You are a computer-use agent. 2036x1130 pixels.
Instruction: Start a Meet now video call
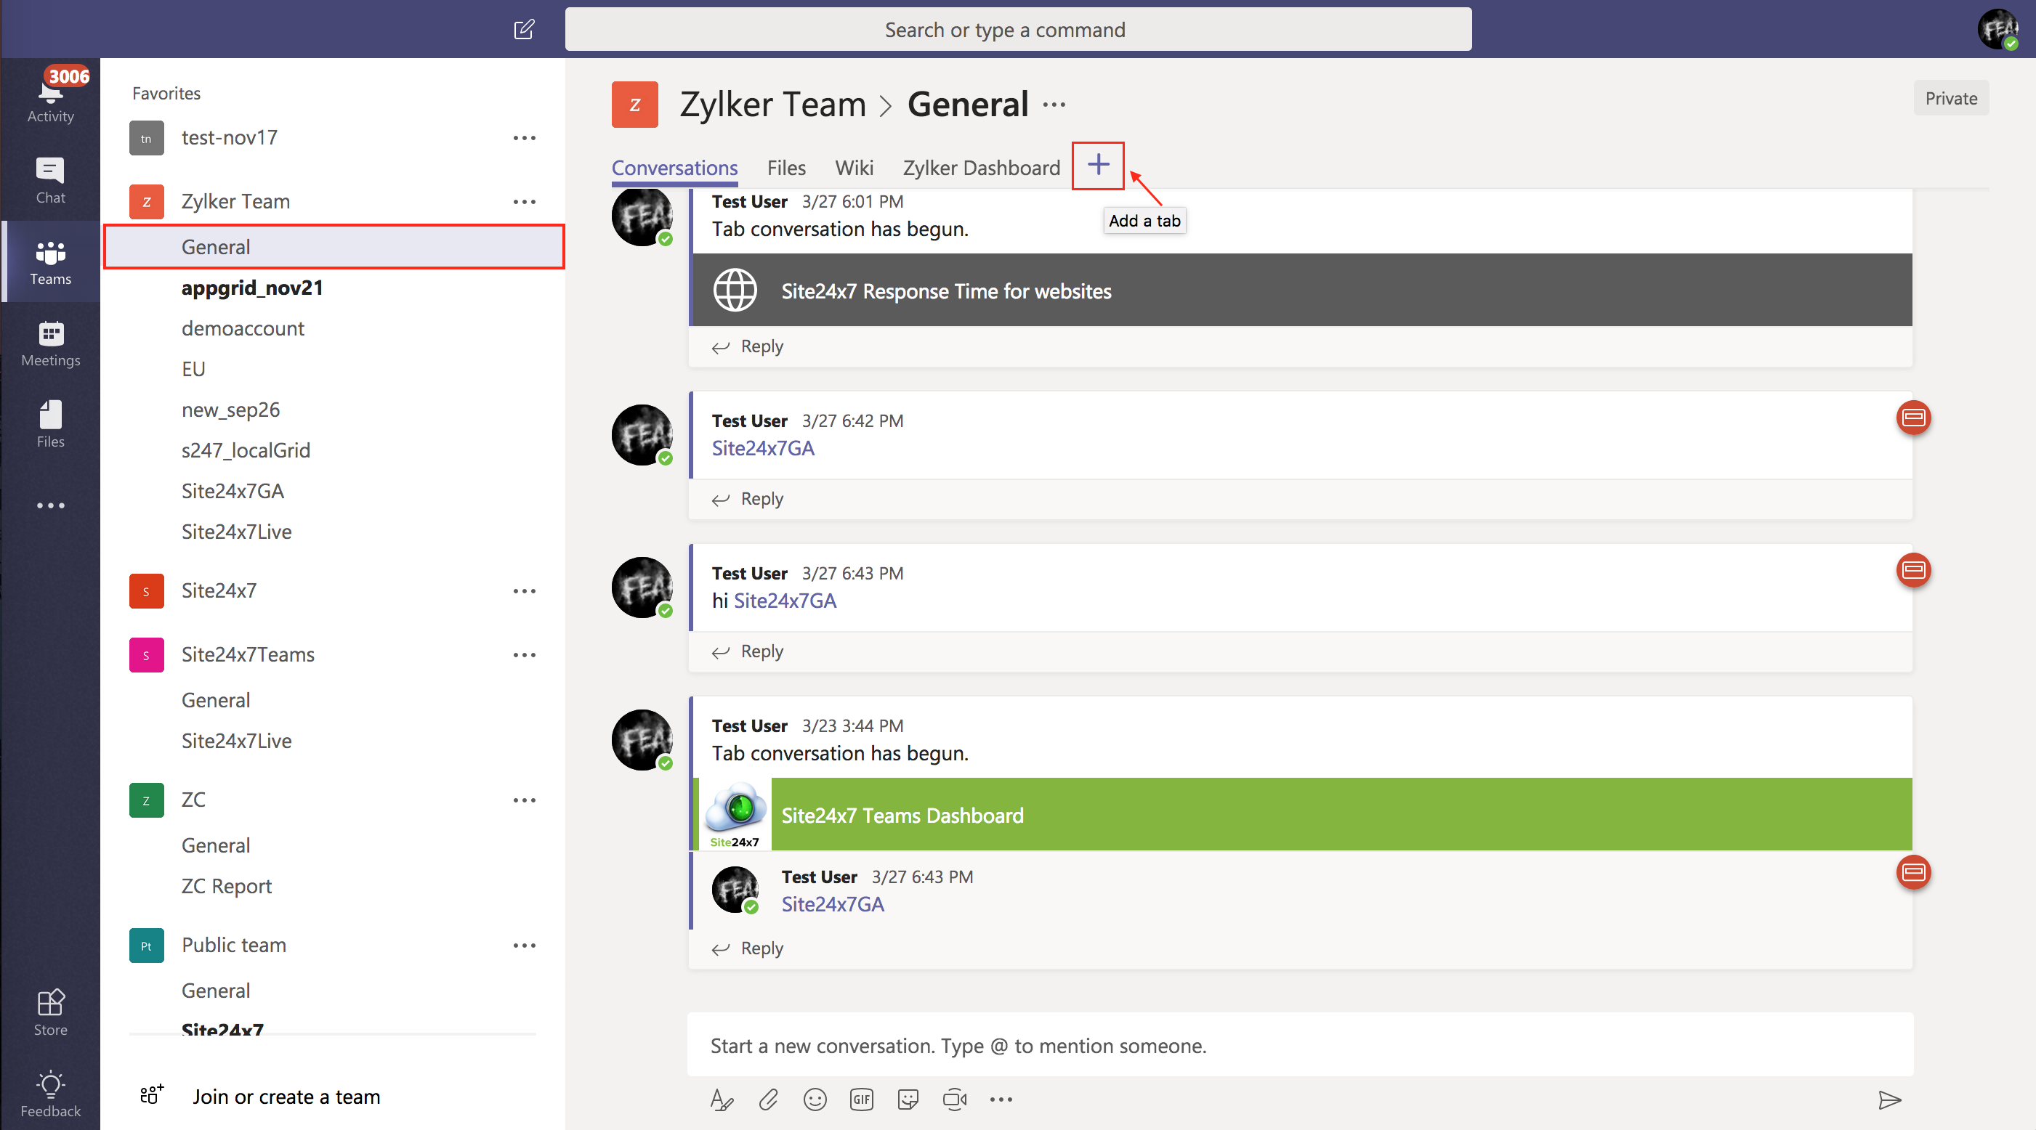tap(954, 1099)
